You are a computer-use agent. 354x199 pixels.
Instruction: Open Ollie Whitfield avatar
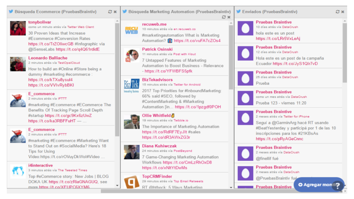tap(132, 121)
